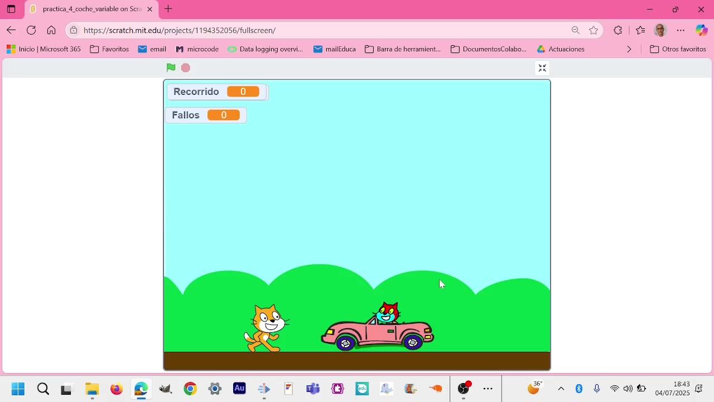Image resolution: width=714 pixels, height=402 pixels.
Task: Open tab actions menu button
Action: coord(11,9)
